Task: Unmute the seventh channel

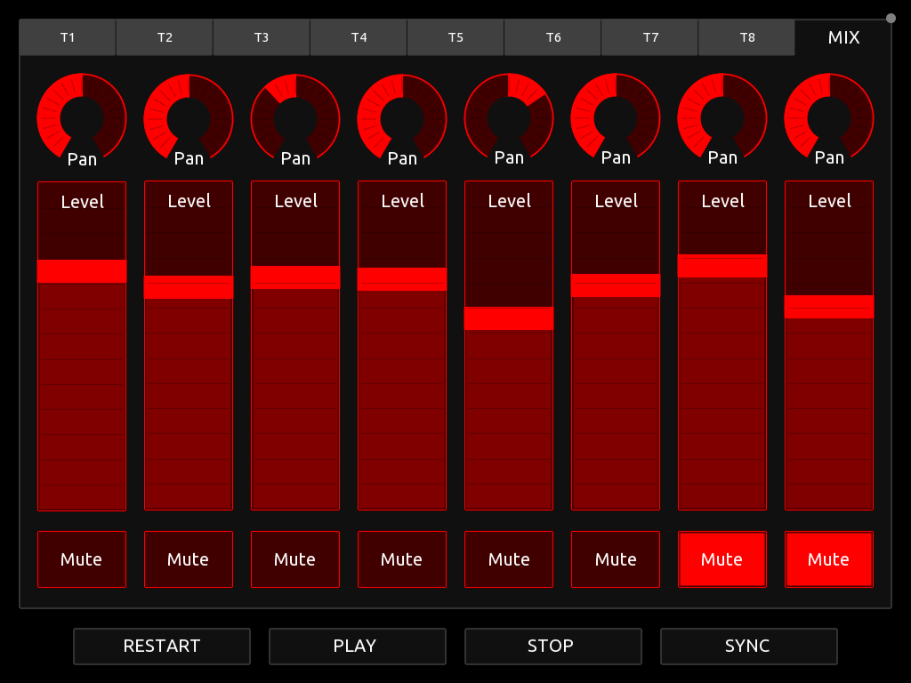Action: click(722, 559)
